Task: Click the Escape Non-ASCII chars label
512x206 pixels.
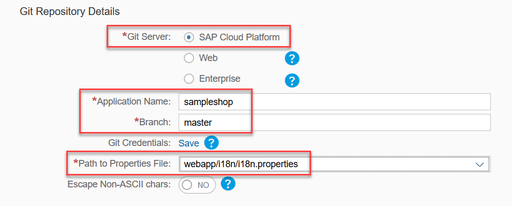Action: (119, 184)
